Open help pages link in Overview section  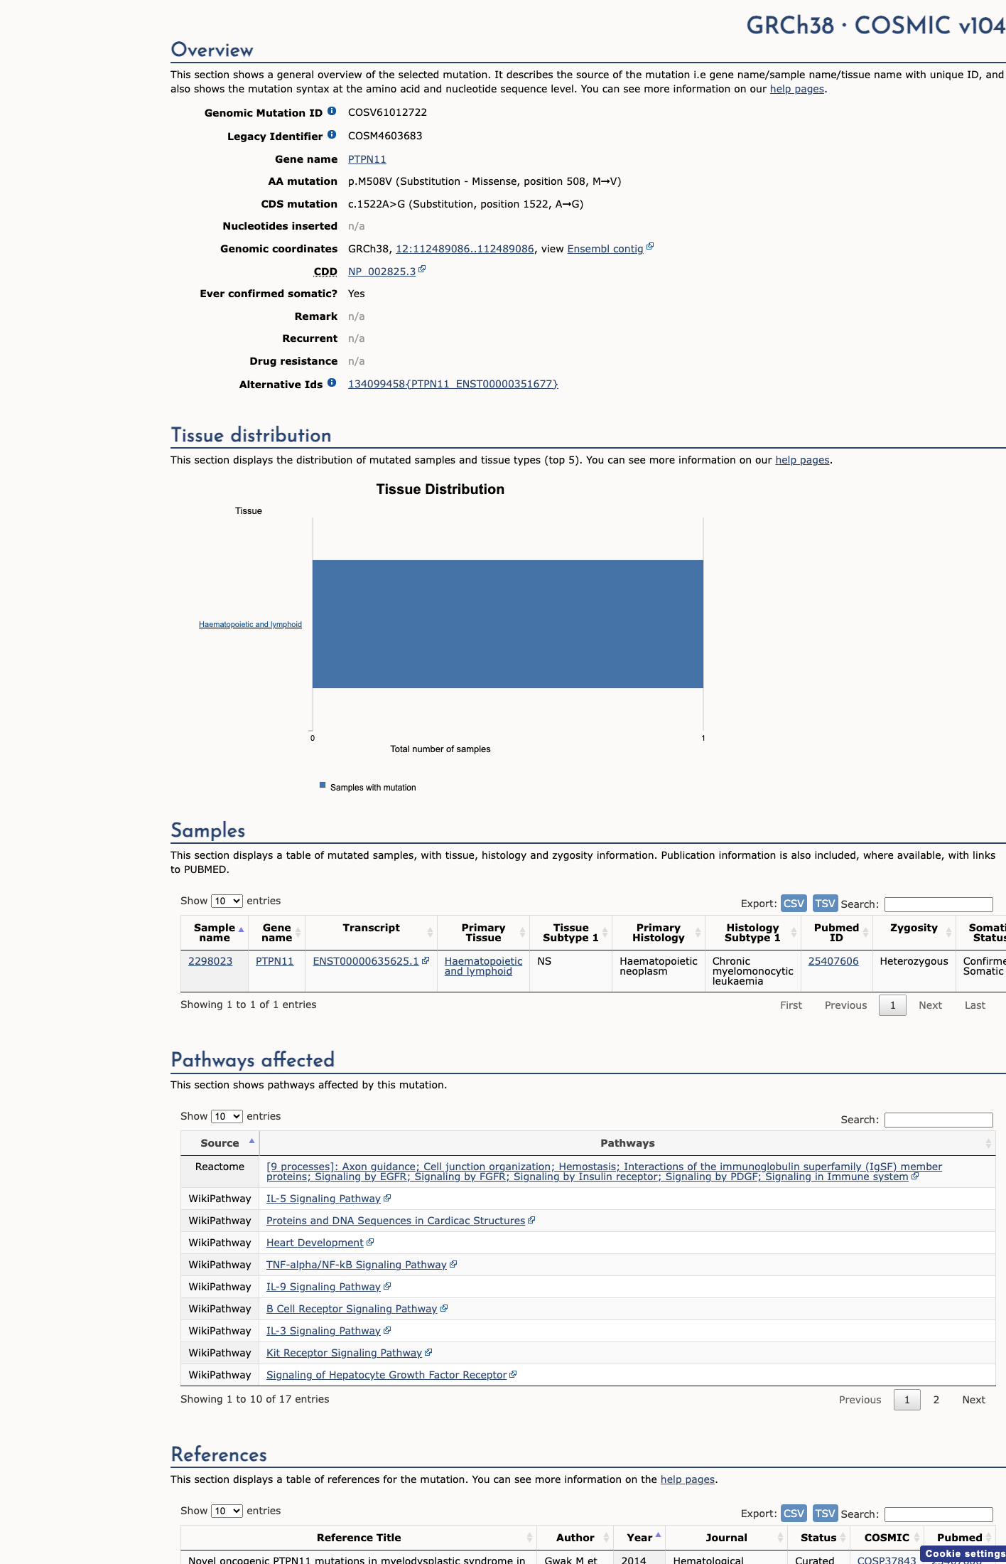(797, 89)
